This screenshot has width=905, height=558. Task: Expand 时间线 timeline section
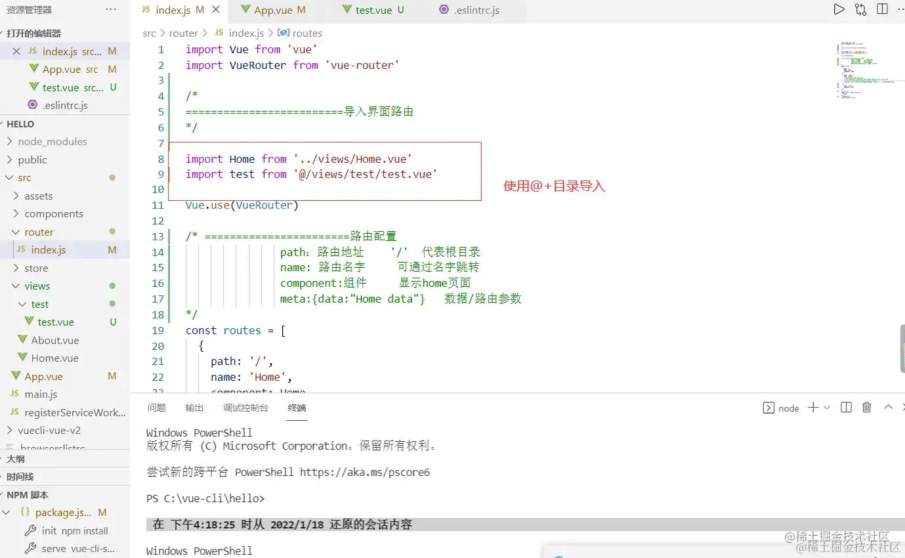pos(20,477)
